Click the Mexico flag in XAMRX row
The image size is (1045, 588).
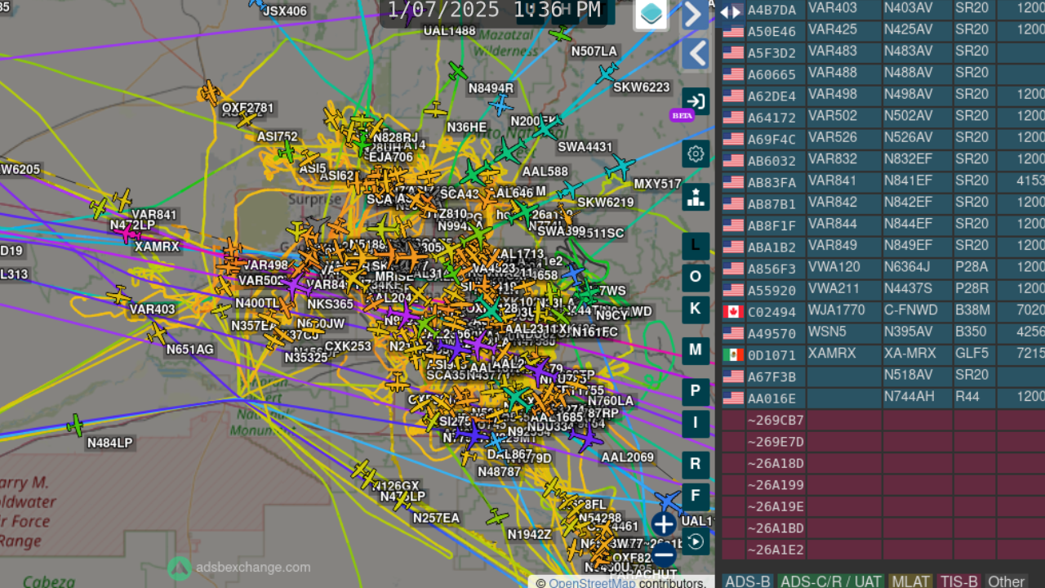click(x=733, y=354)
